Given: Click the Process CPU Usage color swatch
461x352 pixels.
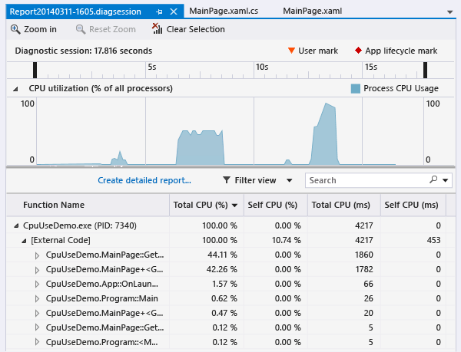Looking at the screenshot, I should click(356, 89).
